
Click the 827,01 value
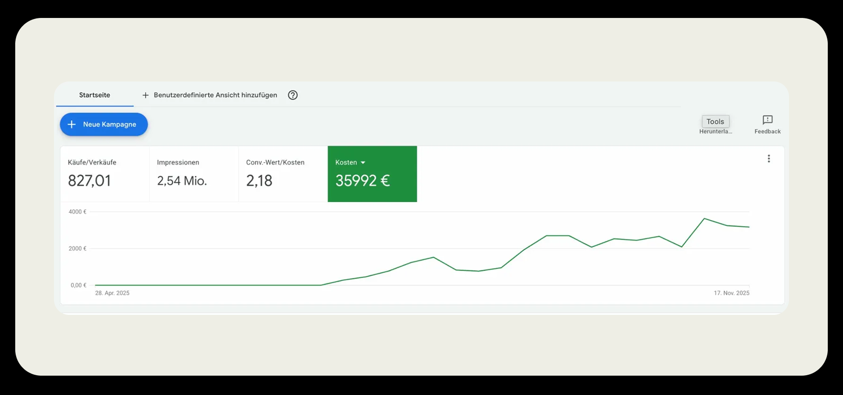(90, 180)
